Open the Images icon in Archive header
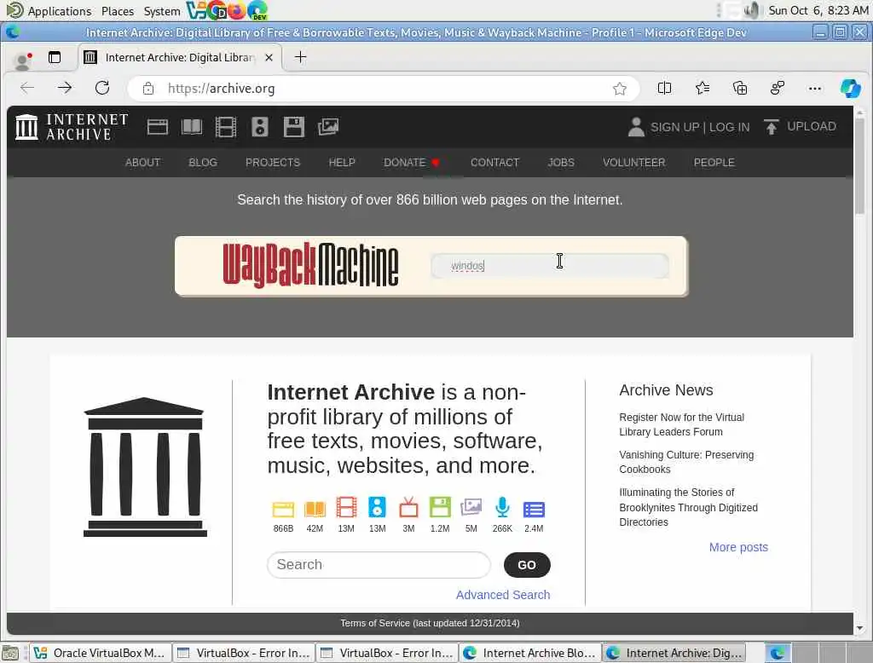 coord(328,127)
